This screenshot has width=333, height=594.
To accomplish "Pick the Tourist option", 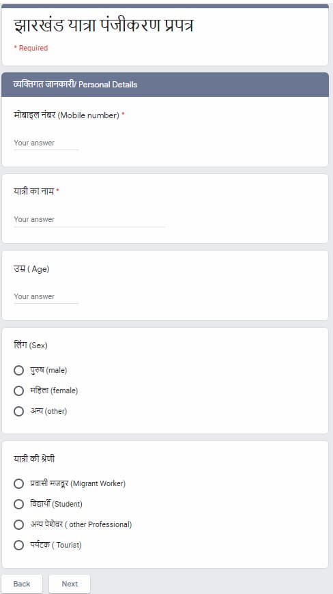I will [18, 545].
